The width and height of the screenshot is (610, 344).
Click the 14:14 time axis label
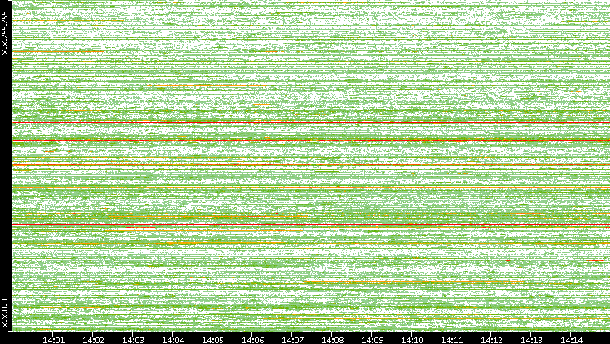[571, 341]
